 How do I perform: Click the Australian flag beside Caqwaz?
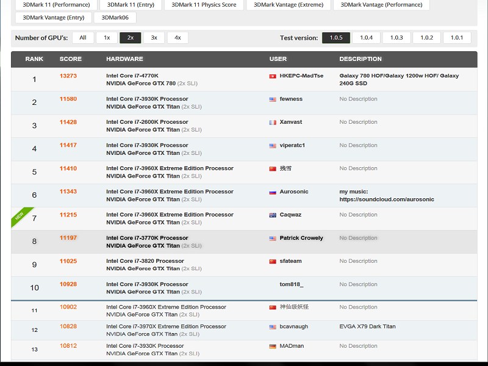coord(273,215)
